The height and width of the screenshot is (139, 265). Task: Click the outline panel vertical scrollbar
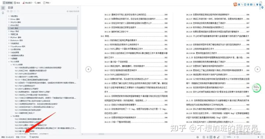78,47
